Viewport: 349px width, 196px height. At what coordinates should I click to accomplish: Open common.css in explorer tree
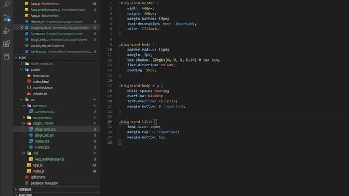coord(57,111)
